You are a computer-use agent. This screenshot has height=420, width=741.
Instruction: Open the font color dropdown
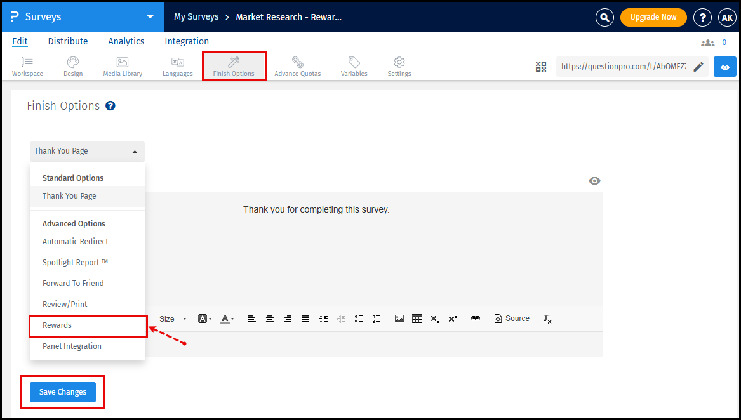[x=226, y=318]
